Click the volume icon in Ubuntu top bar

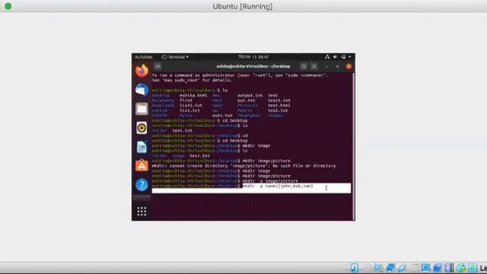tap(335, 57)
